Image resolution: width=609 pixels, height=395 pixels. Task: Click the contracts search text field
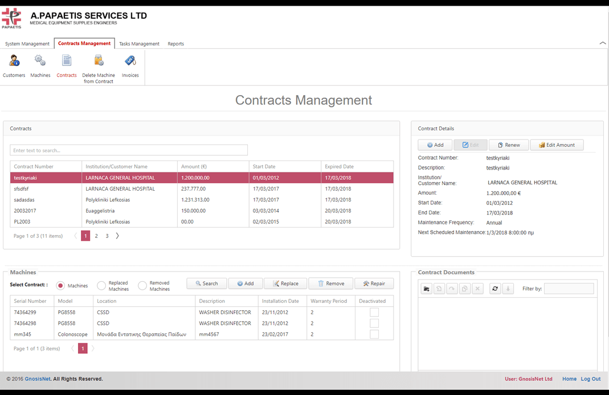pyautogui.click(x=129, y=150)
